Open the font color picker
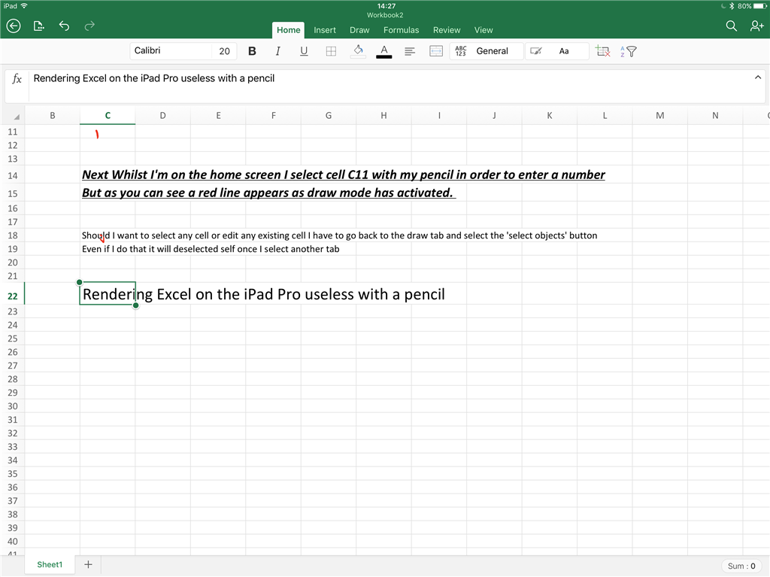This screenshot has width=770, height=577. [384, 52]
